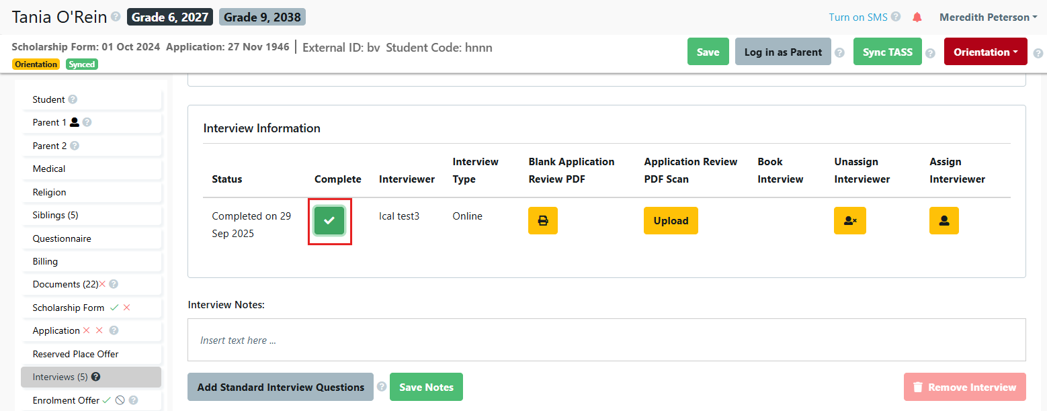Toggle the interview Complete checkmark
Viewport: 1047px width, 411px height.
(x=329, y=220)
